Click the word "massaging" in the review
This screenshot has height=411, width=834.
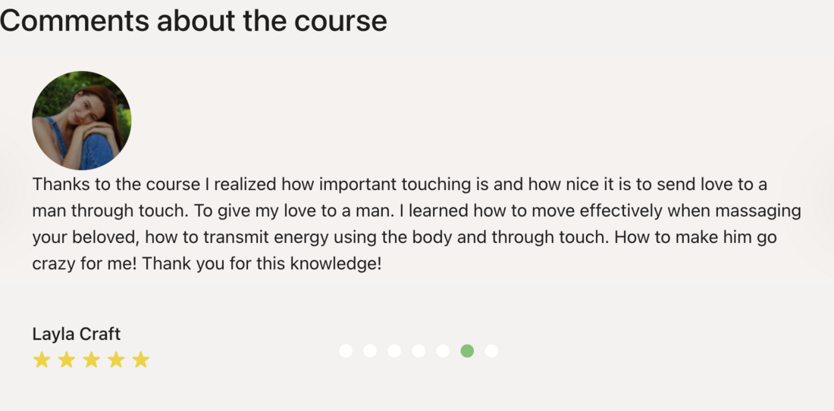click(x=758, y=211)
